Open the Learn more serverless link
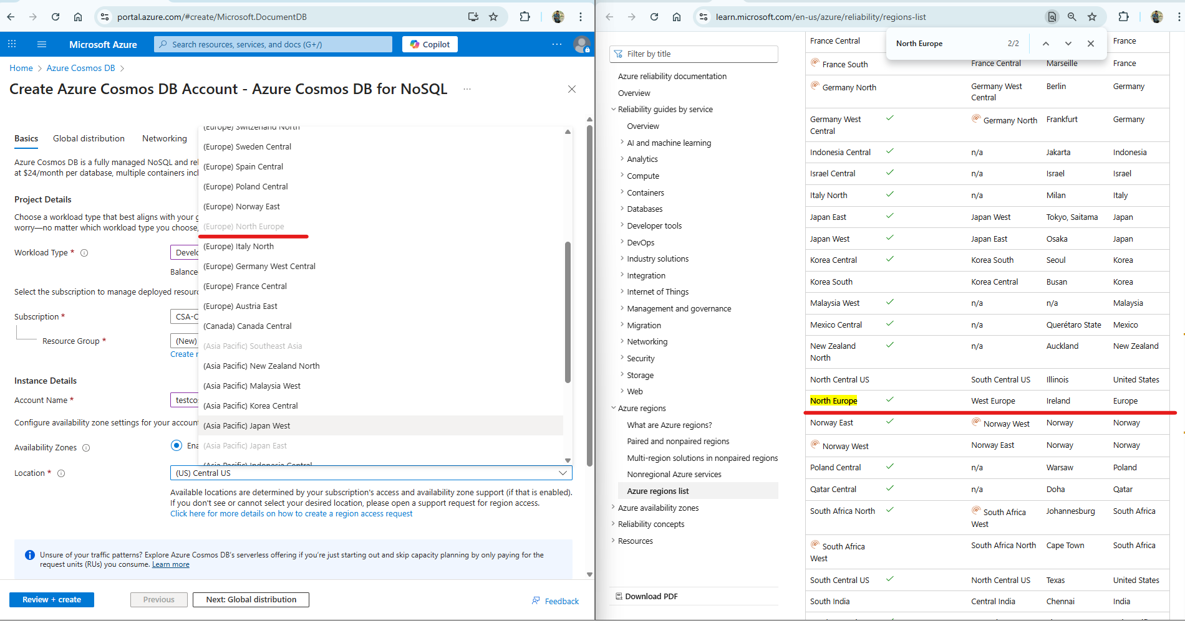The image size is (1185, 621). [x=171, y=565]
